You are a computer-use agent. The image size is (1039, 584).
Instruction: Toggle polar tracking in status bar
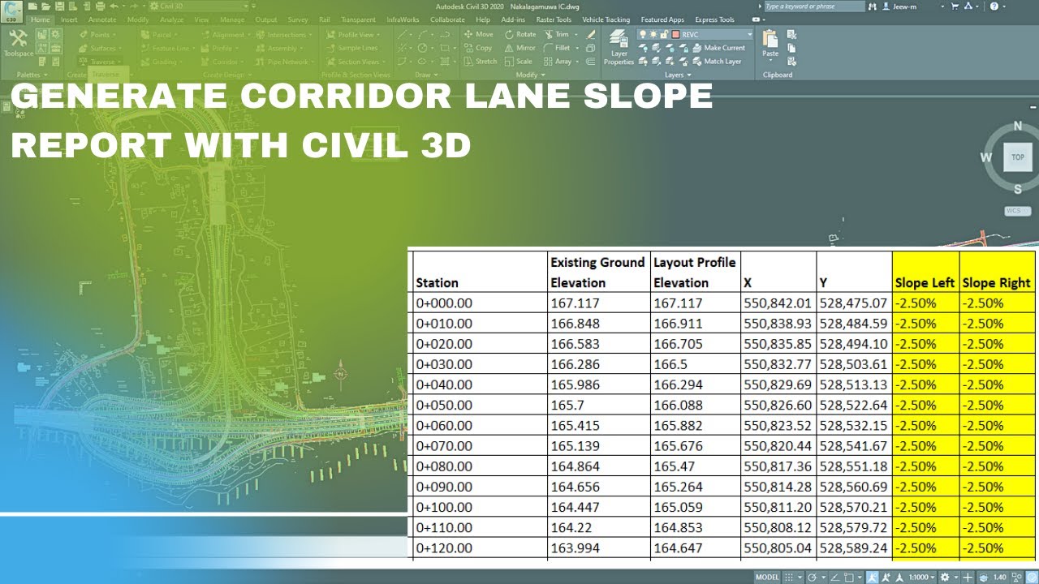point(812,578)
